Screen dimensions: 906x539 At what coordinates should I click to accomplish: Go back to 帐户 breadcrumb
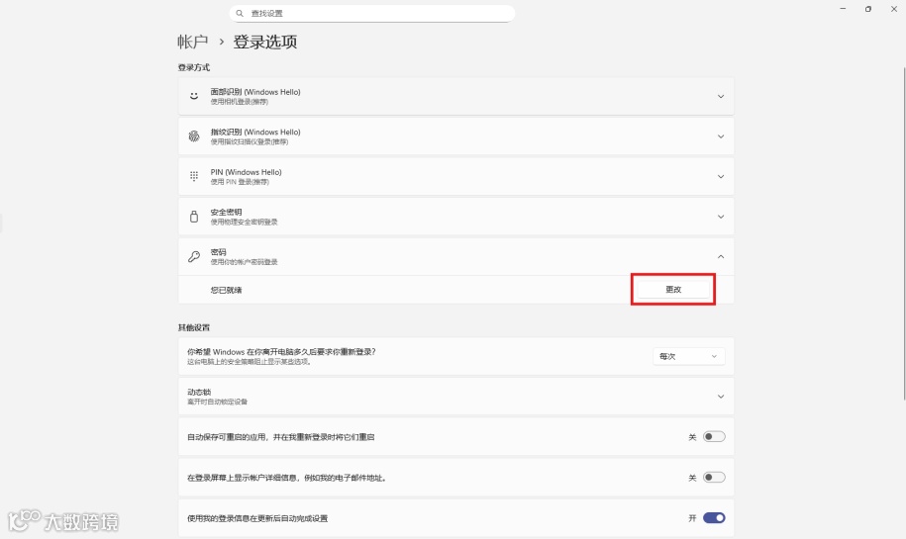(x=192, y=42)
